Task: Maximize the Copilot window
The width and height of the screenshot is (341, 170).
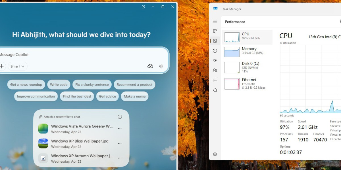Action: [163, 7]
